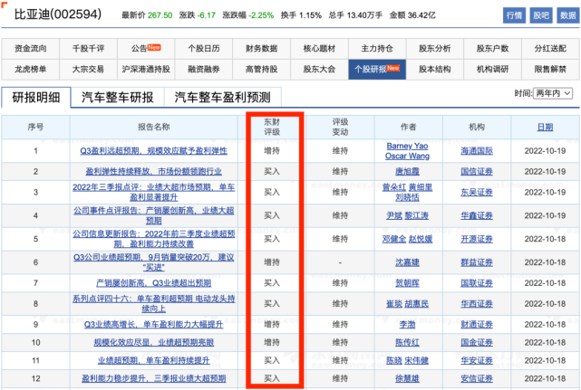The image size is (581, 390).
Task: Select 分红送配 menu item
Action: (x=550, y=49)
